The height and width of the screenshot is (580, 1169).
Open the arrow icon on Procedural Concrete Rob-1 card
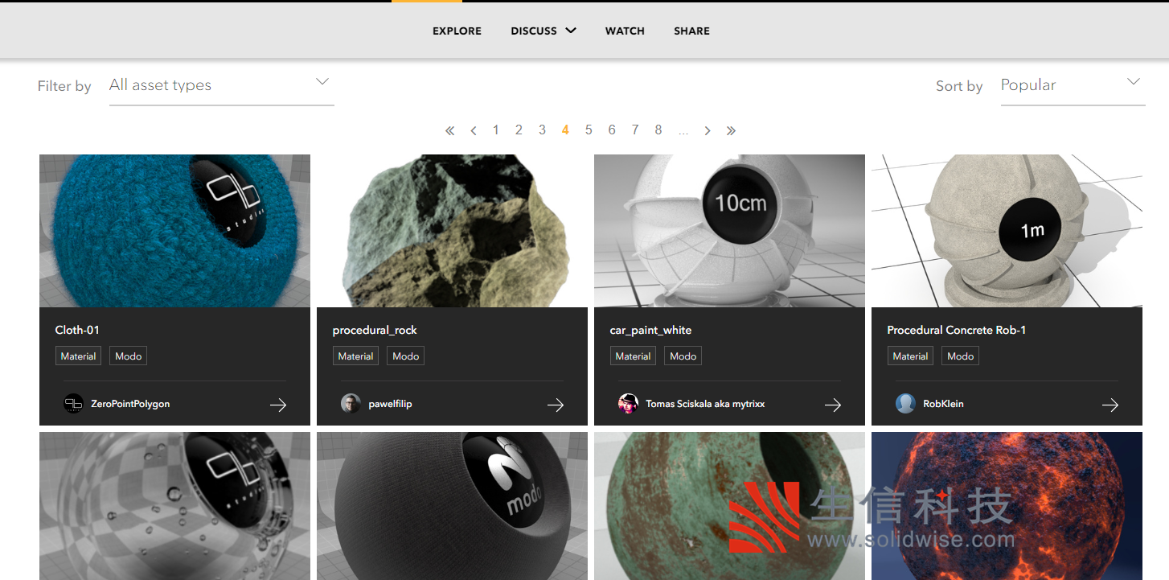1110,405
